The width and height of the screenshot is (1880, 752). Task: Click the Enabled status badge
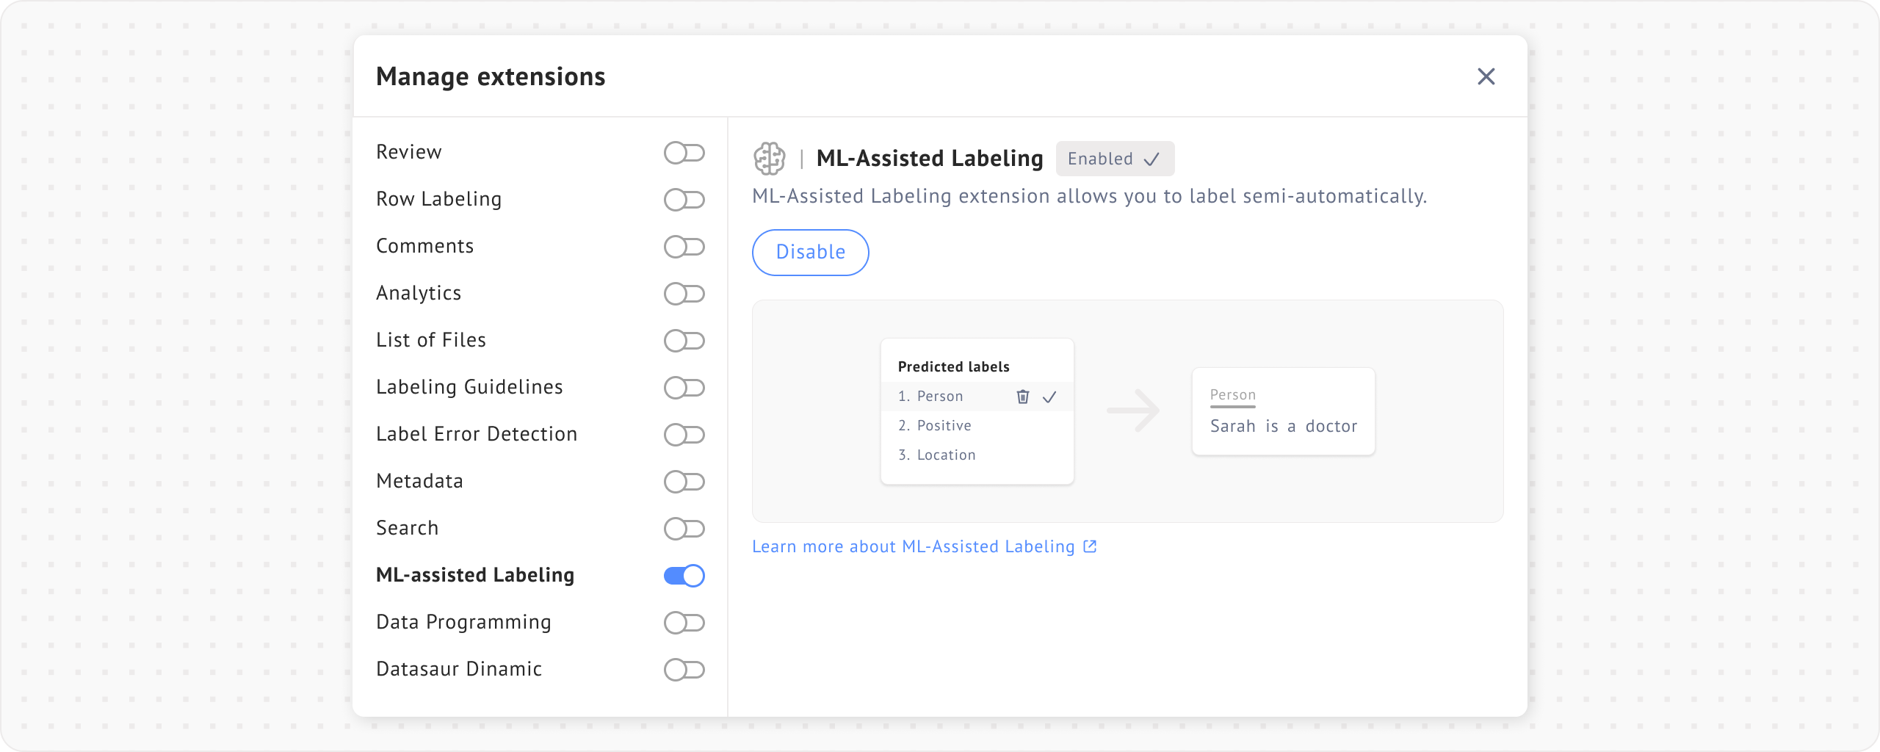tap(1114, 159)
